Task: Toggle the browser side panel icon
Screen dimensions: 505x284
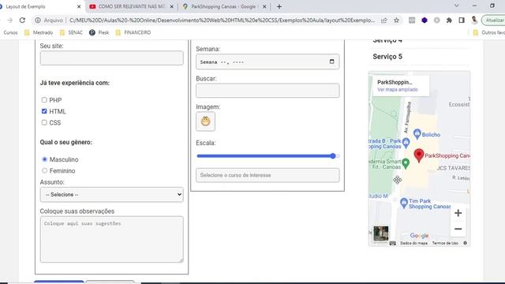Action: (462, 21)
